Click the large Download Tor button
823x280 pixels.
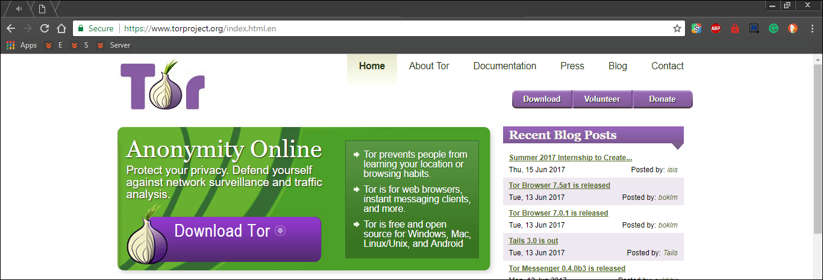pyautogui.click(x=235, y=239)
